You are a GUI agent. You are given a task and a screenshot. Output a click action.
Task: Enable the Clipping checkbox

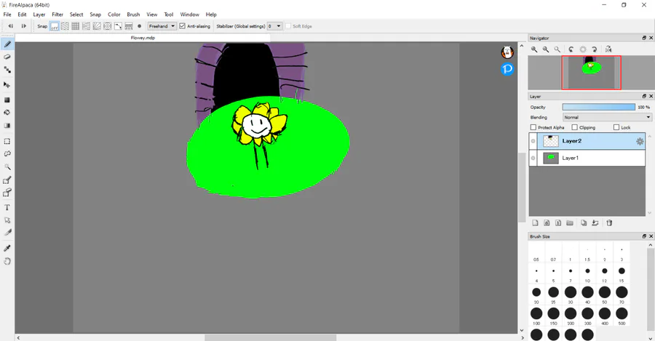574,127
